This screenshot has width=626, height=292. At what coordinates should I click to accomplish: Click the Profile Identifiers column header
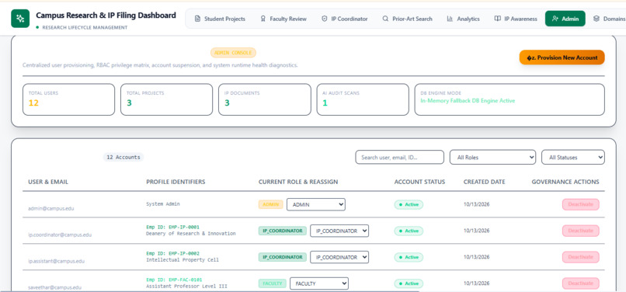point(176,182)
